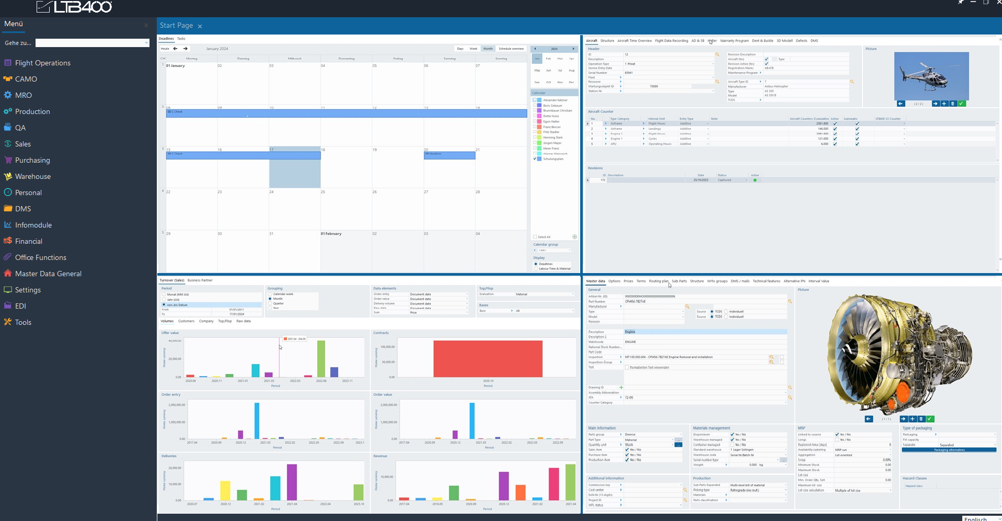Switch to the Business Partner tab
1002x521 pixels.
tap(200, 280)
